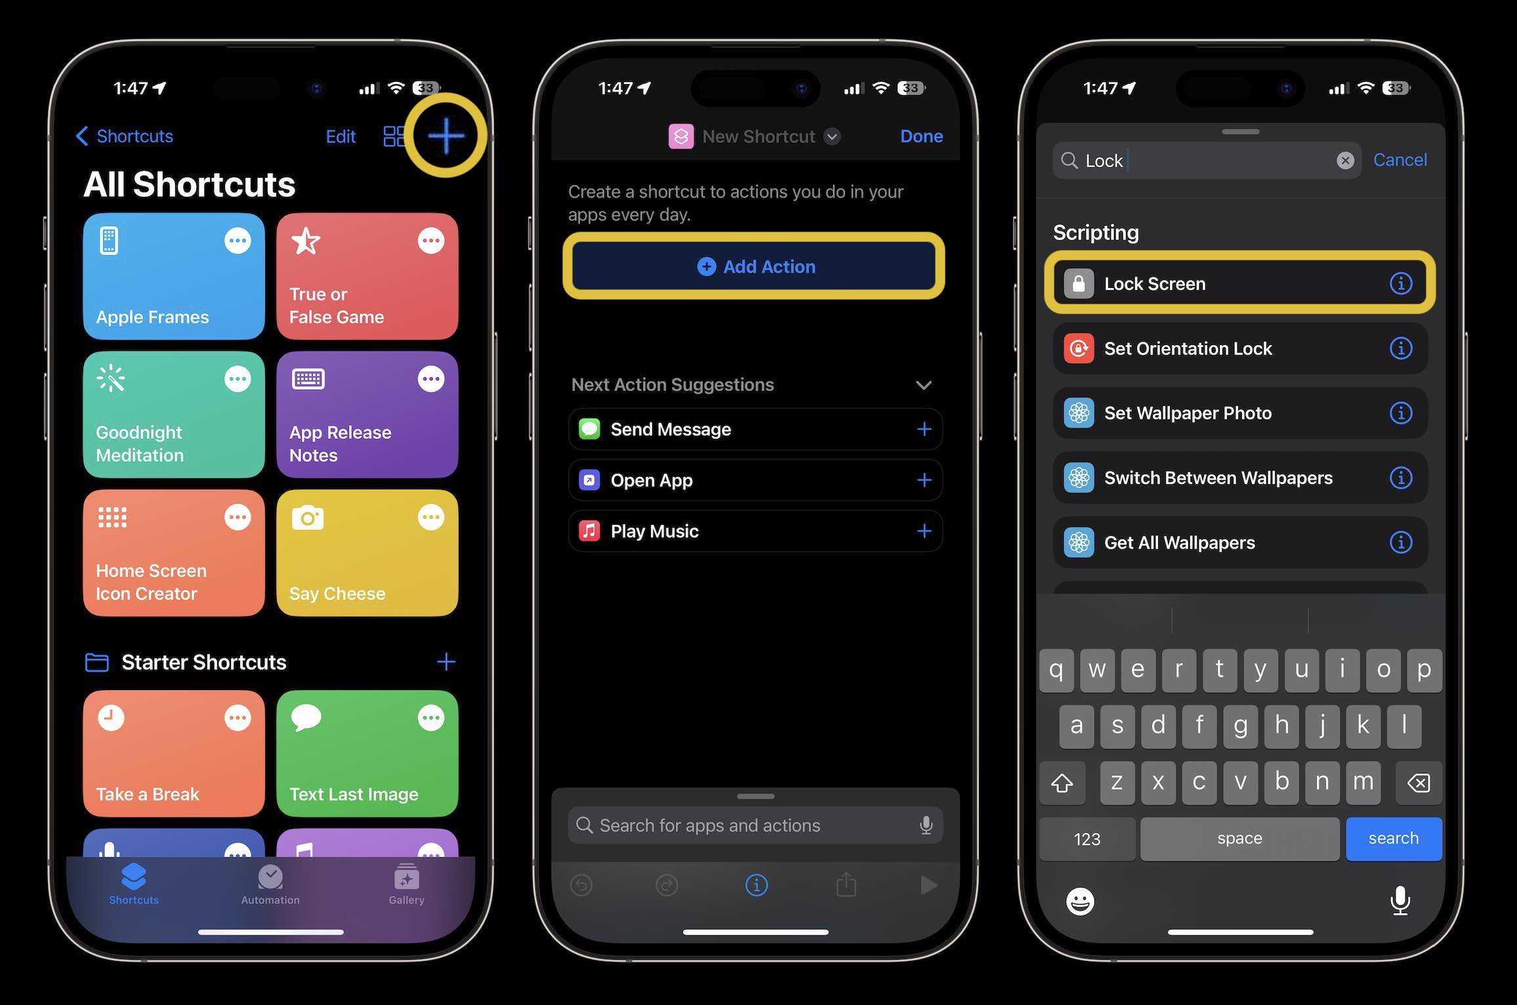Expand the New Shortcut name dropdown
This screenshot has width=1517, height=1005.
pyautogui.click(x=830, y=134)
